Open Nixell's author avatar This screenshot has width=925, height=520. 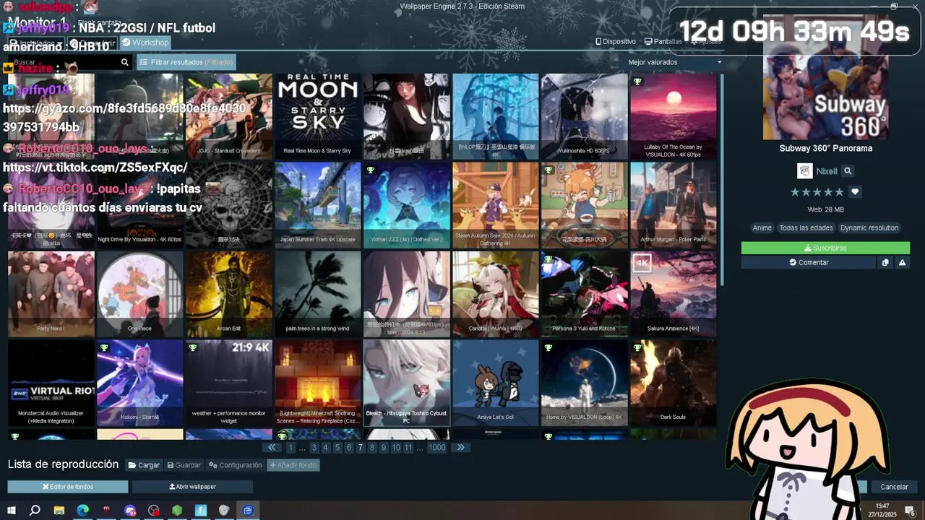pos(804,171)
